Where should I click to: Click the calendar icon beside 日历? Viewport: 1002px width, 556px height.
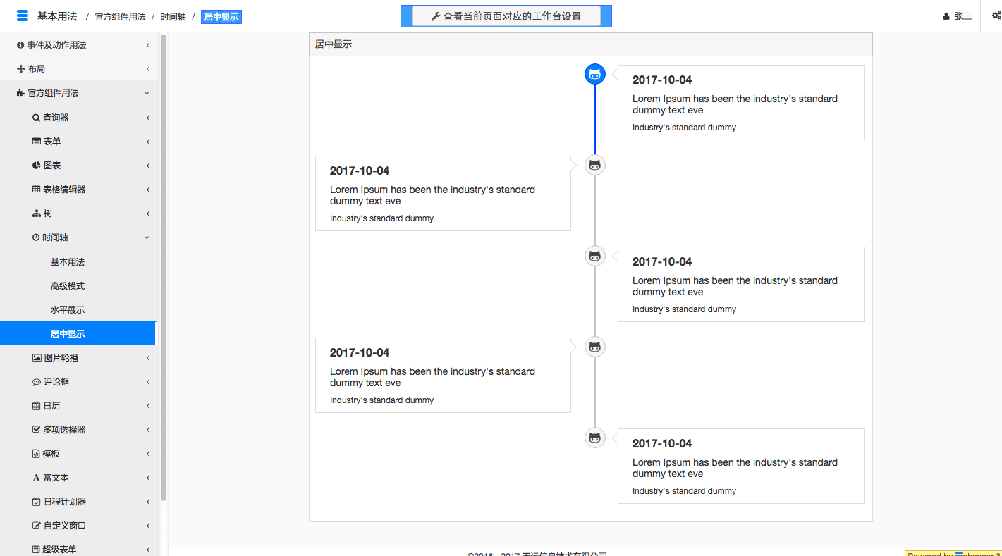37,406
